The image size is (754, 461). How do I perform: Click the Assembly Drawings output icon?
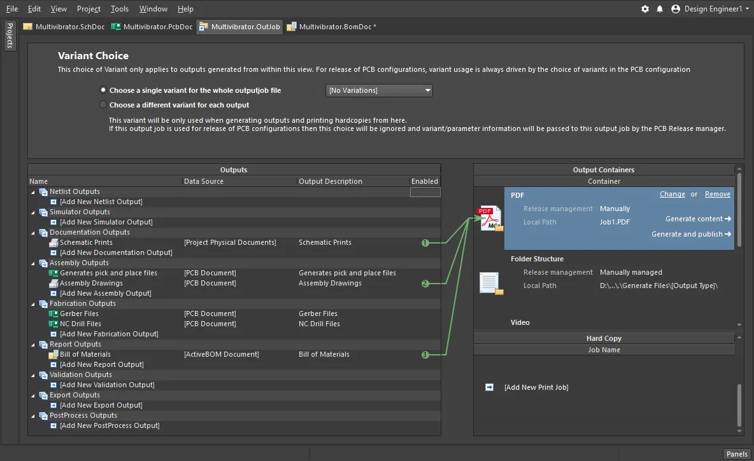point(53,284)
